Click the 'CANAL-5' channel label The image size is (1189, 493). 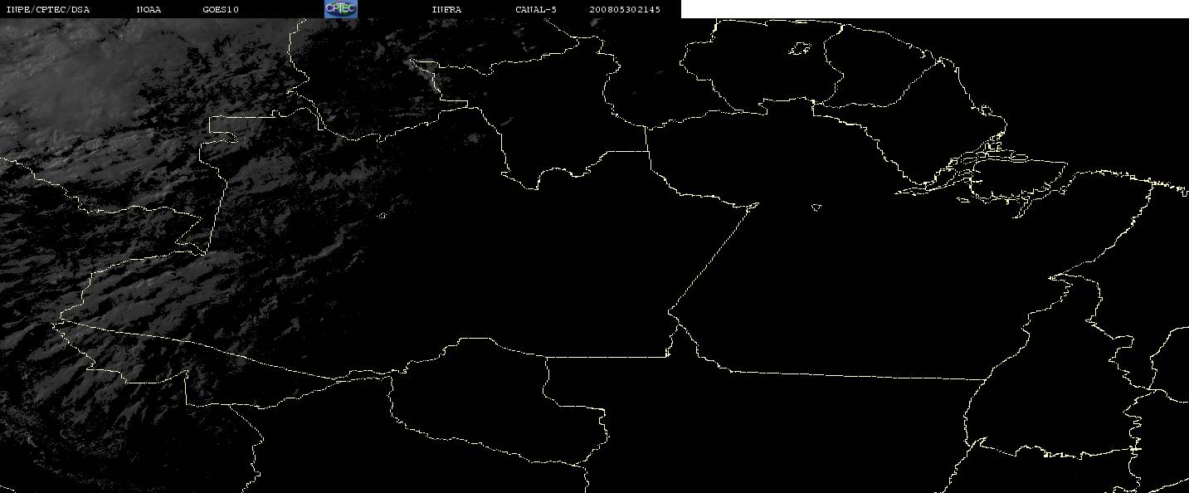click(x=536, y=9)
